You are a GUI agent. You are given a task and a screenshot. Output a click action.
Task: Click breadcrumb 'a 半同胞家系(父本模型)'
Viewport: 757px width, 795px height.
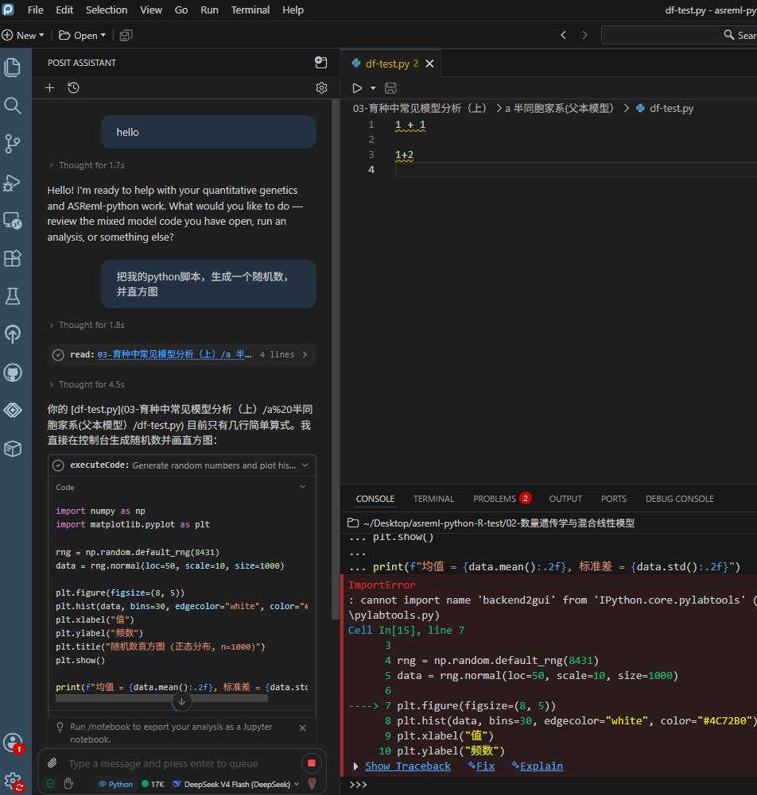coord(559,108)
